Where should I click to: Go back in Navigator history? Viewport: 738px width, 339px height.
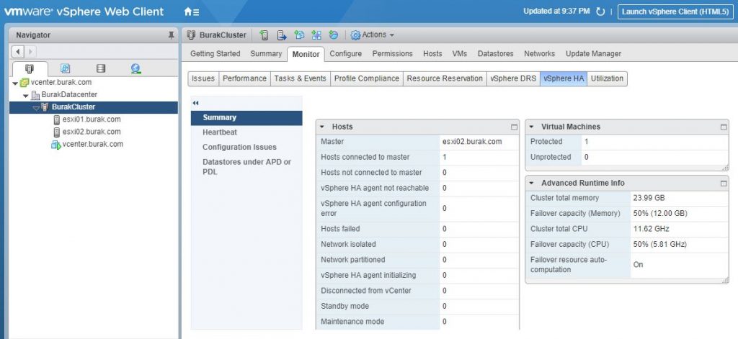click(18, 51)
